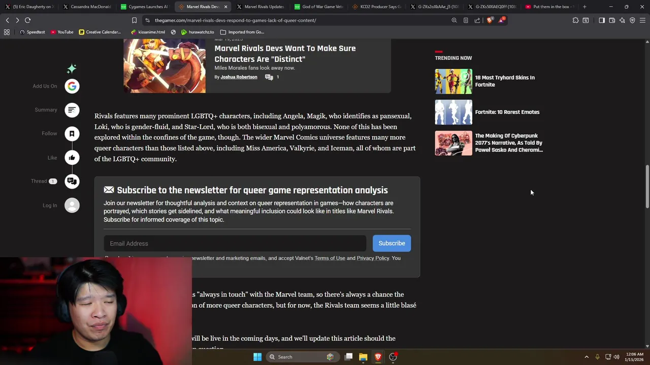
Task: Open YouTube bookmark
Action: coord(62,32)
